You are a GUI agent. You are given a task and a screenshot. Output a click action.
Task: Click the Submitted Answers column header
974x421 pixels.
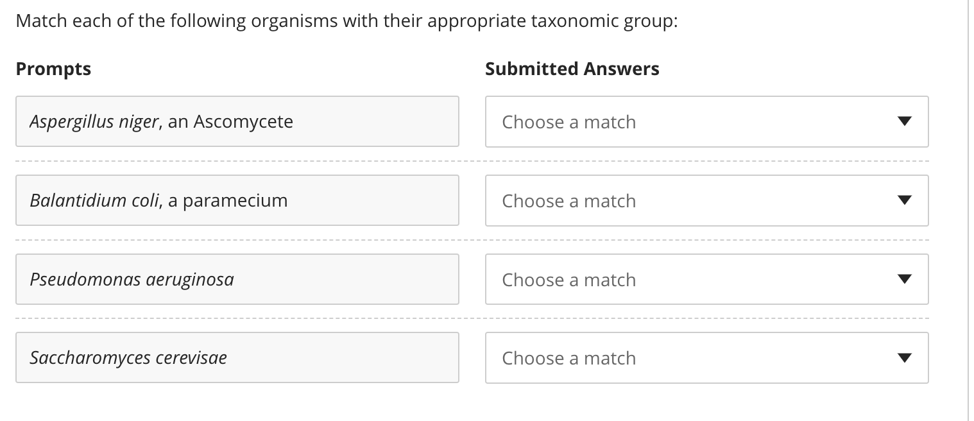[x=572, y=69]
